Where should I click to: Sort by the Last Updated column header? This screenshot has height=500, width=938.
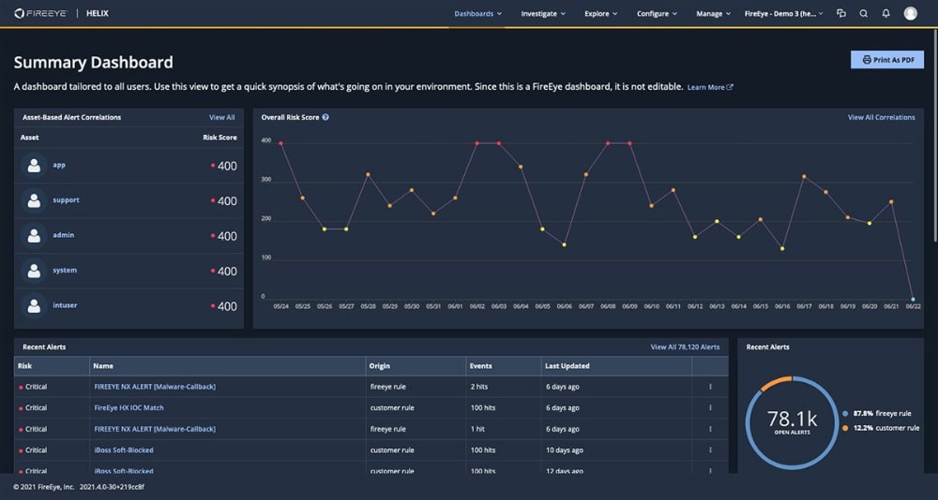(x=616, y=365)
